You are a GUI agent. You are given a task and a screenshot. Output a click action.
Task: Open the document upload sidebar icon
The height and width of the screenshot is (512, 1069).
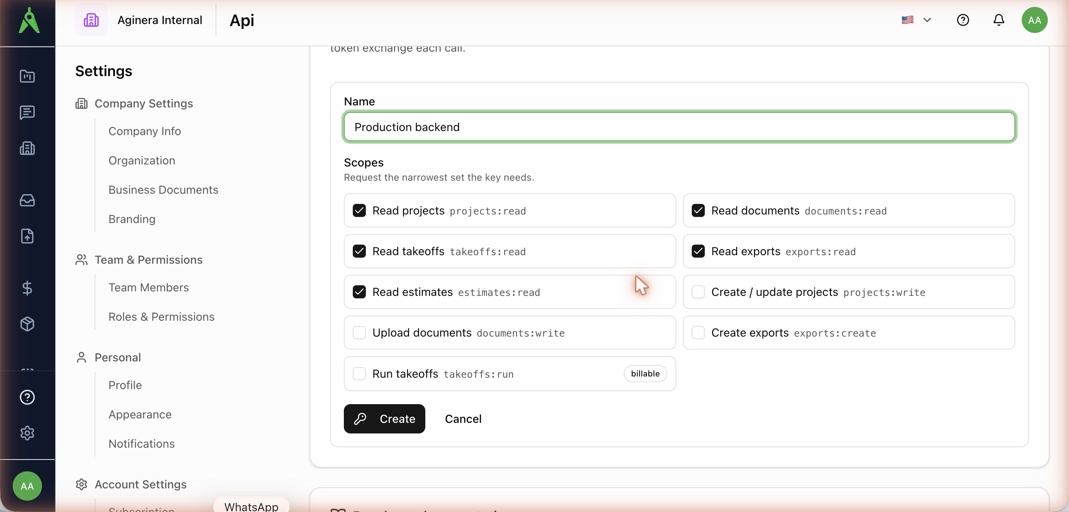(27, 236)
